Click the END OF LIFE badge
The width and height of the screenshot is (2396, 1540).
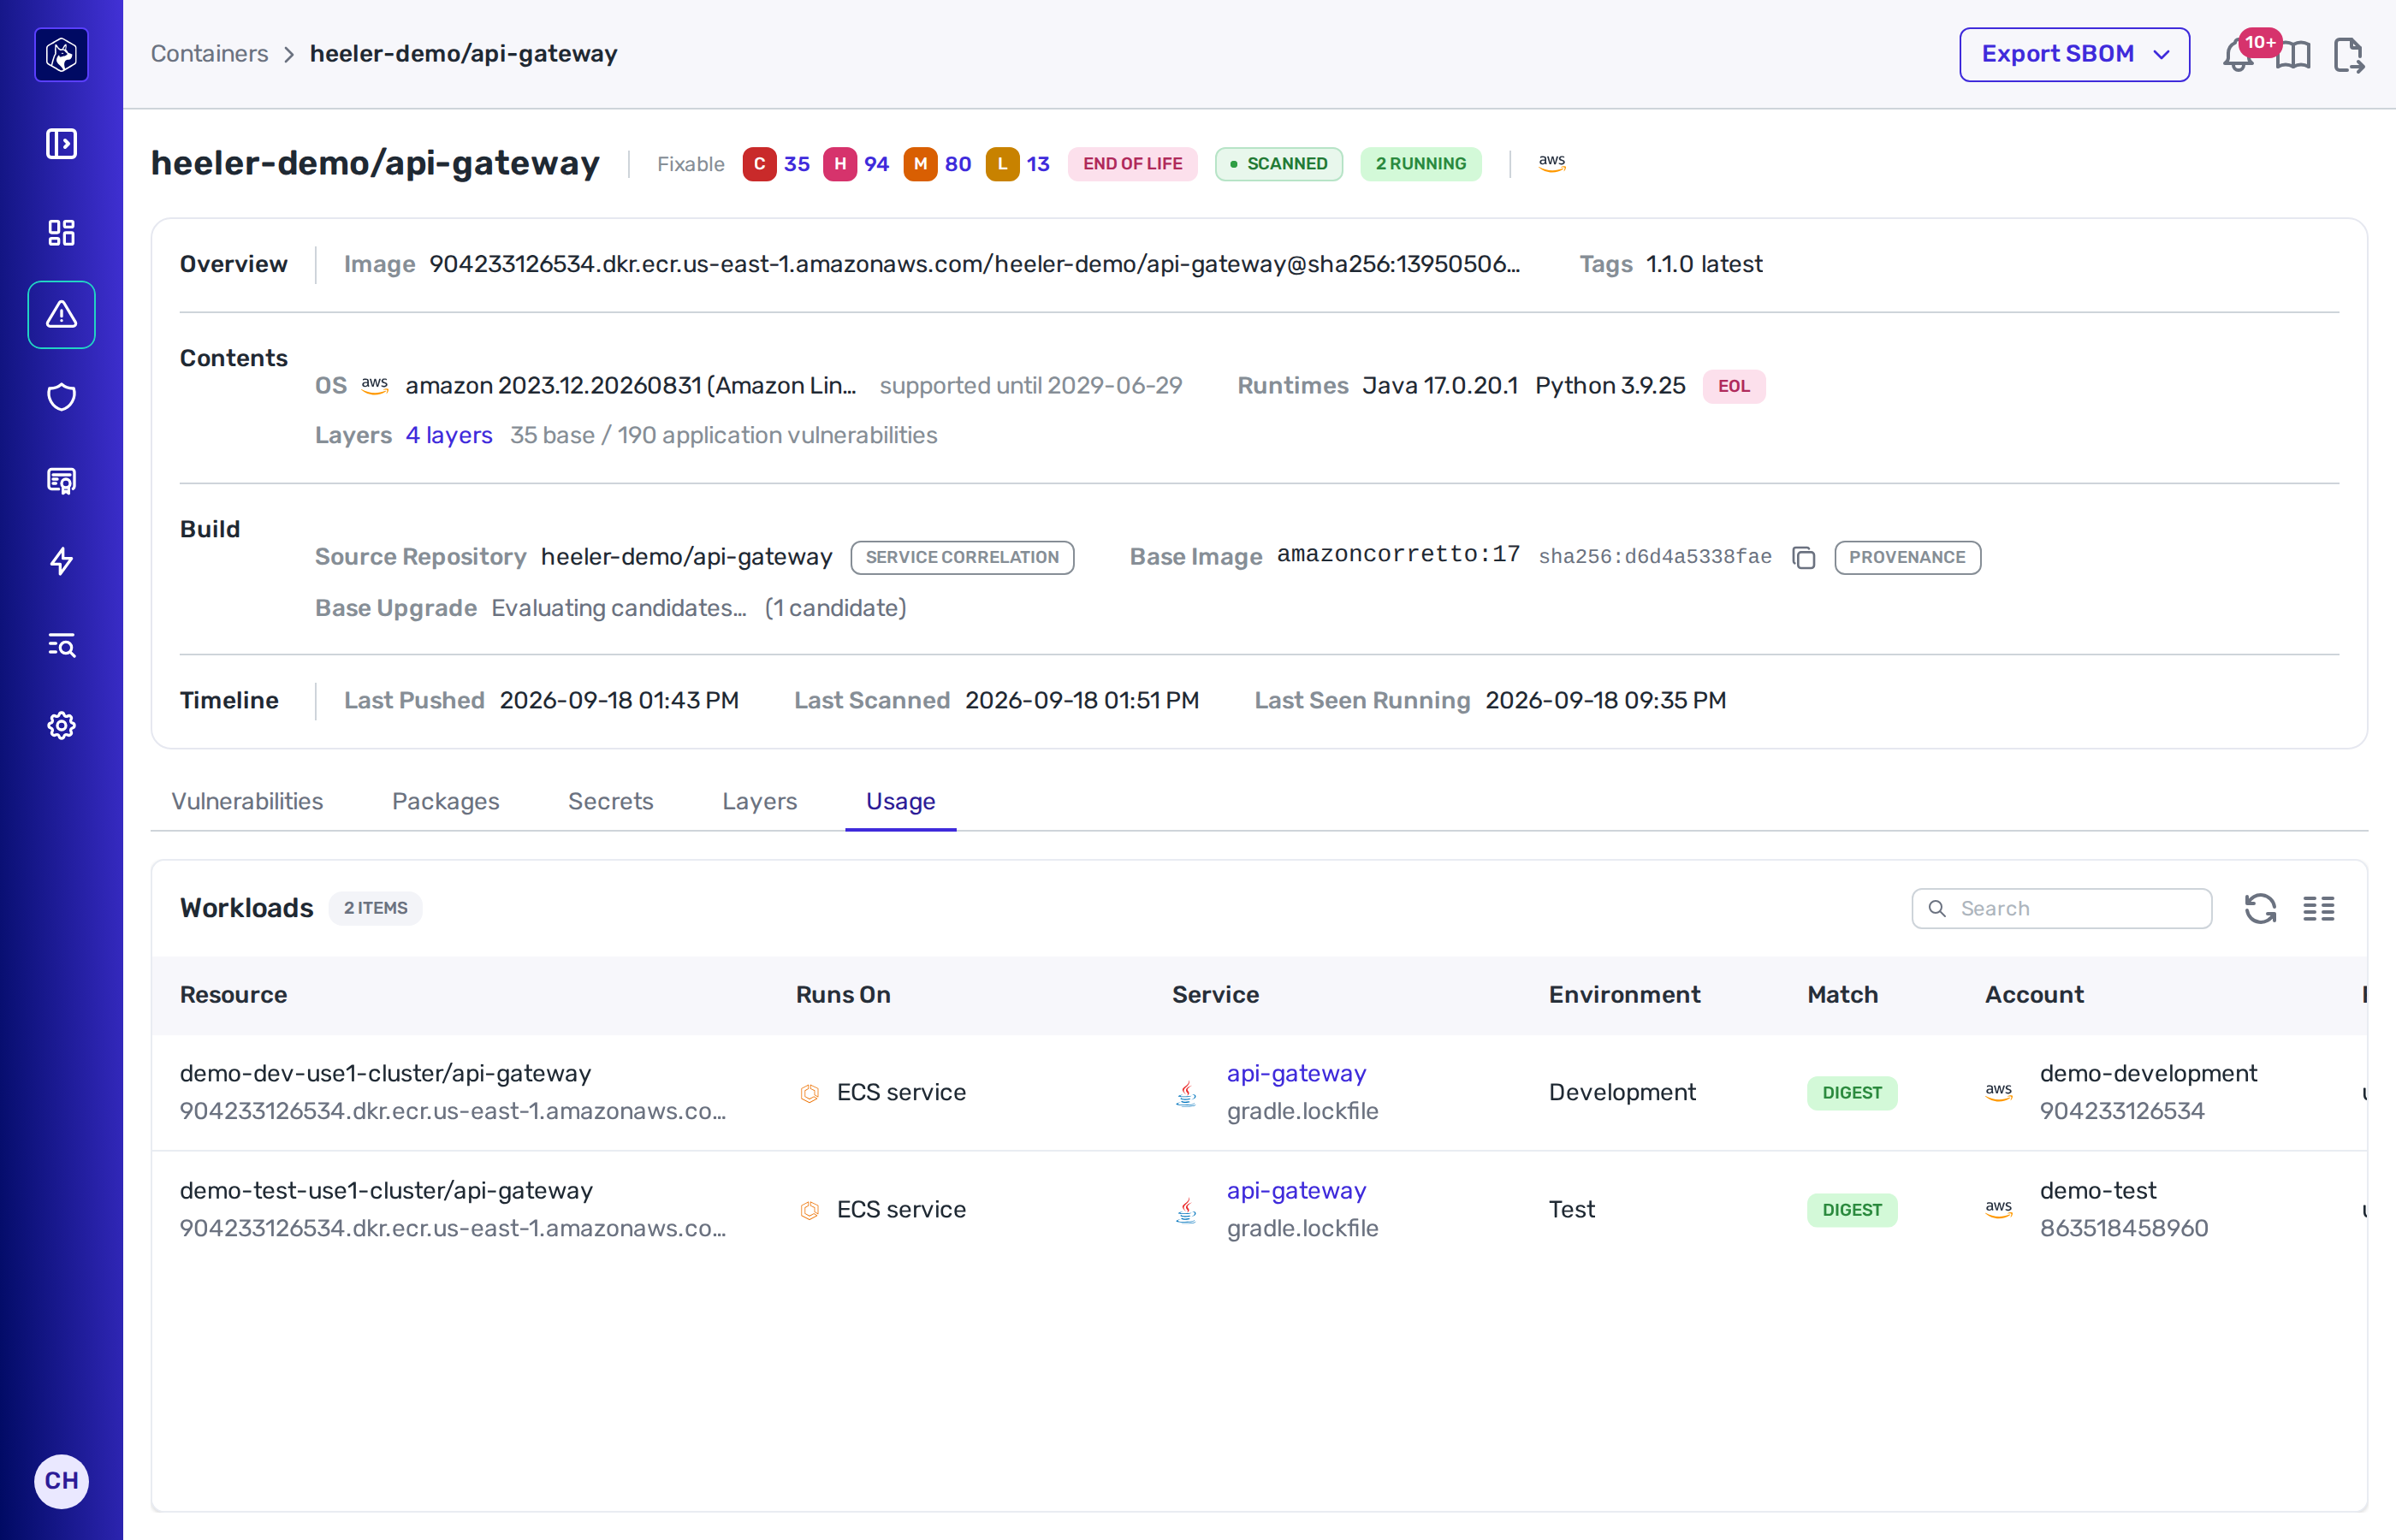1132,164
